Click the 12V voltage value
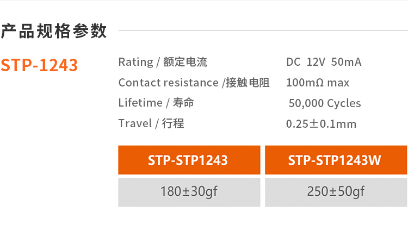The image size is (408, 230). click(x=316, y=62)
